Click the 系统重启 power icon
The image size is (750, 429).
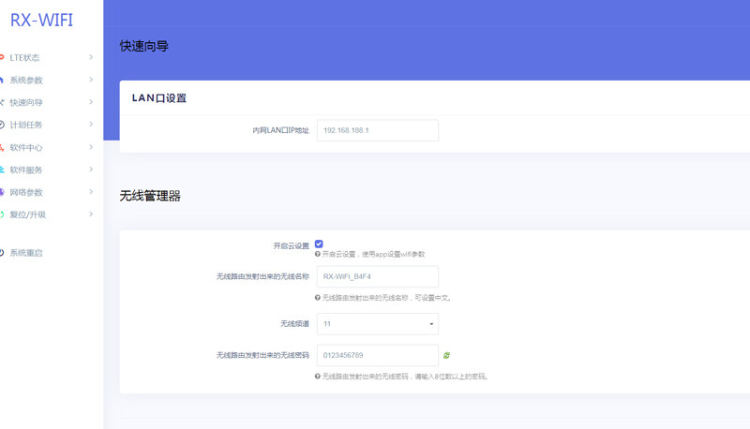[2, 253]
